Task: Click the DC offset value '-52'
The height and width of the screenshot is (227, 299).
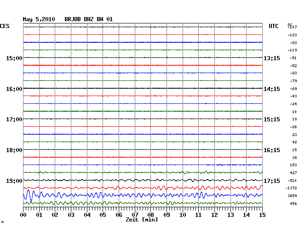Action: [x=293, y=66]
